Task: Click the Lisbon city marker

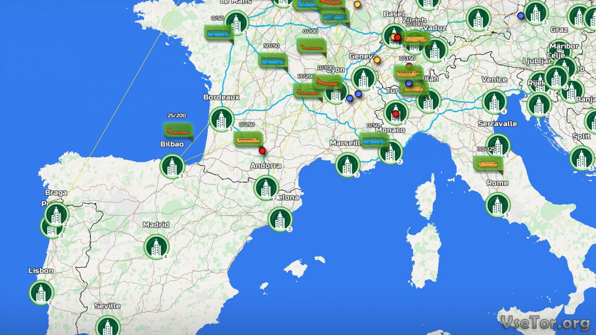Action: pos(41,293)
